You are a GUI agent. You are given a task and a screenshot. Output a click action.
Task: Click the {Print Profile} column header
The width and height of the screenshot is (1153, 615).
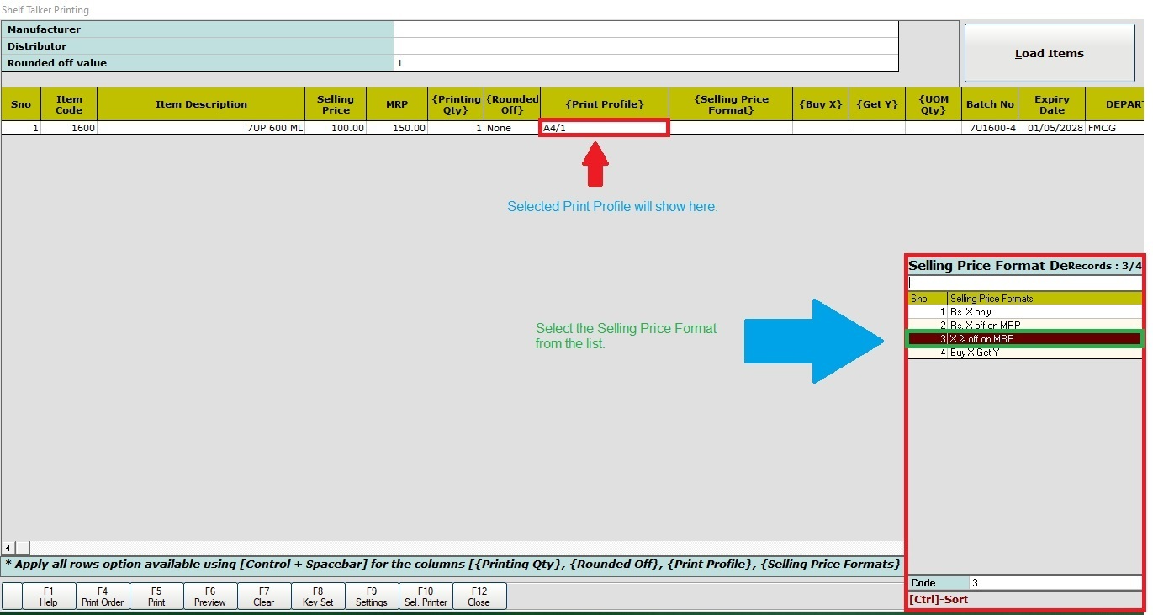coord(605,104)
